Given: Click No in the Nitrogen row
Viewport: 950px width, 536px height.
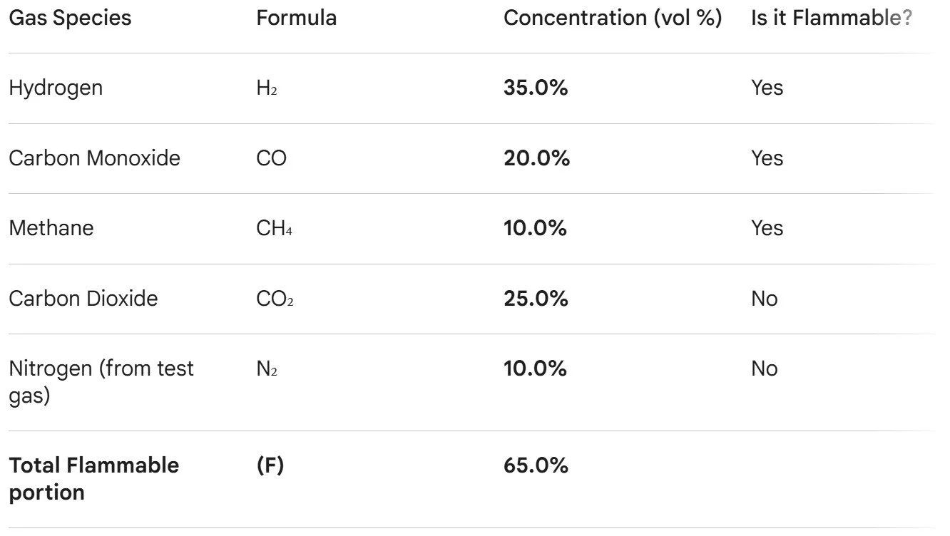Looking at the screenshot, I should [x=764, y=368].
